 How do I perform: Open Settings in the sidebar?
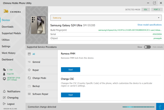[x=6, y=46]
